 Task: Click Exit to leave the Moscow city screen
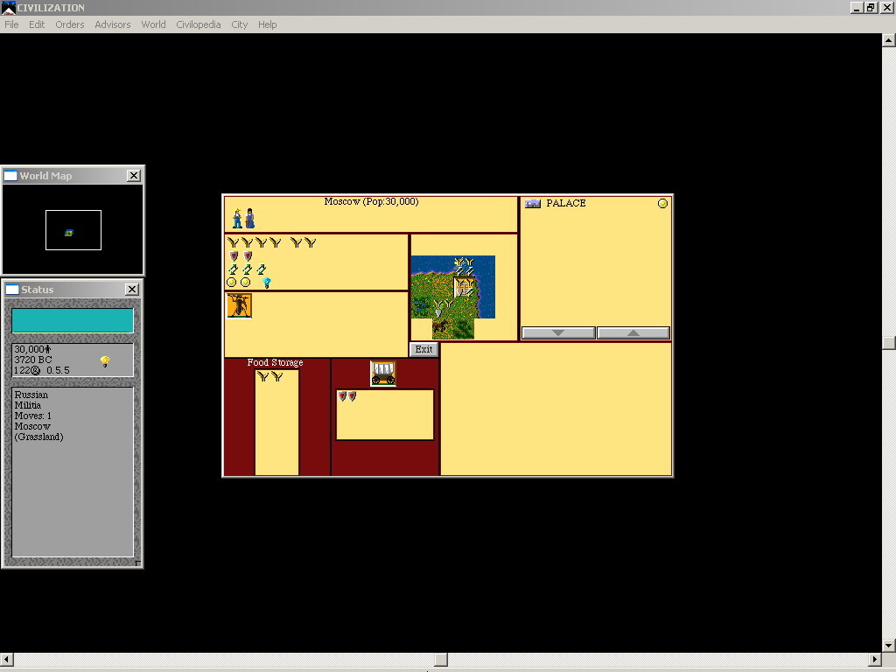coord(424,349)
